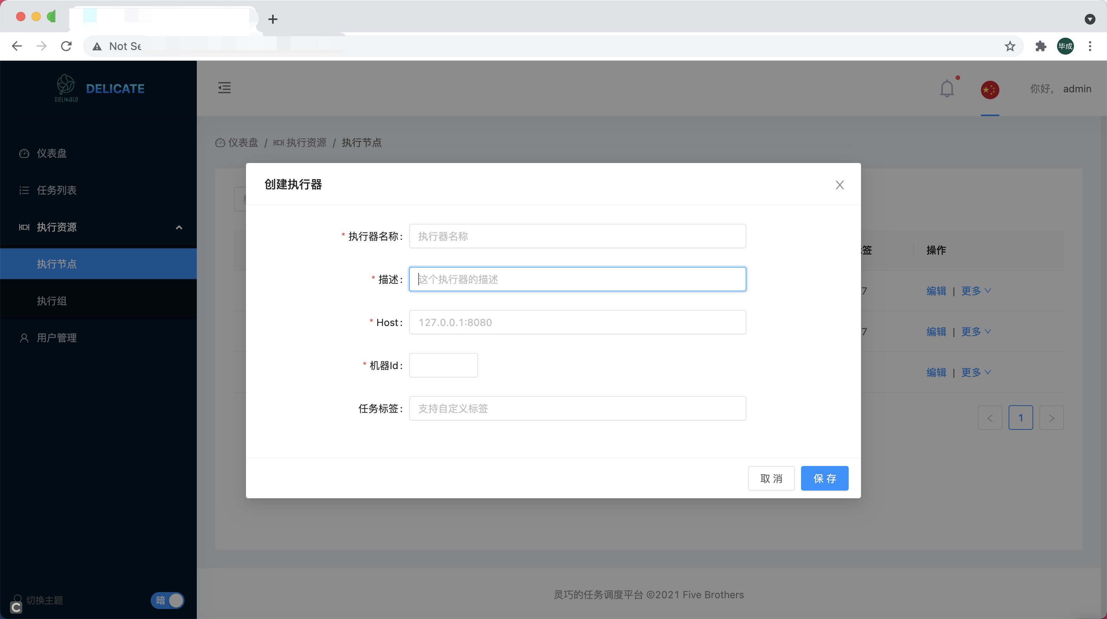
Task: Toggle the dark theme switch
Action: coord(167,600)
